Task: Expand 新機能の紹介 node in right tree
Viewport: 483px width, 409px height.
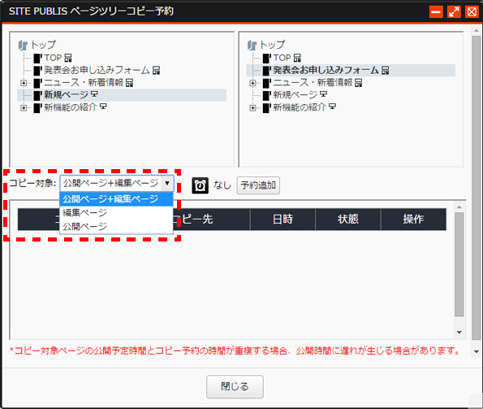Action: [x=252, y=107]
